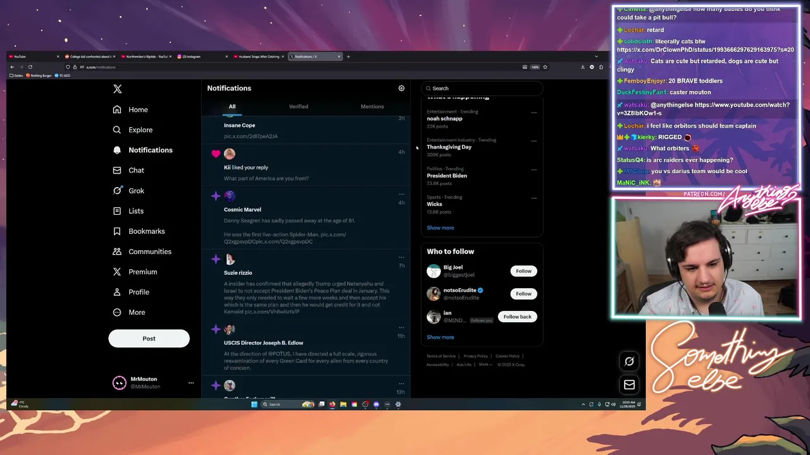The height and width of the screenshot is (455, 810).
Task: Open a new browser tab
Action: click(x=348, y=56)
